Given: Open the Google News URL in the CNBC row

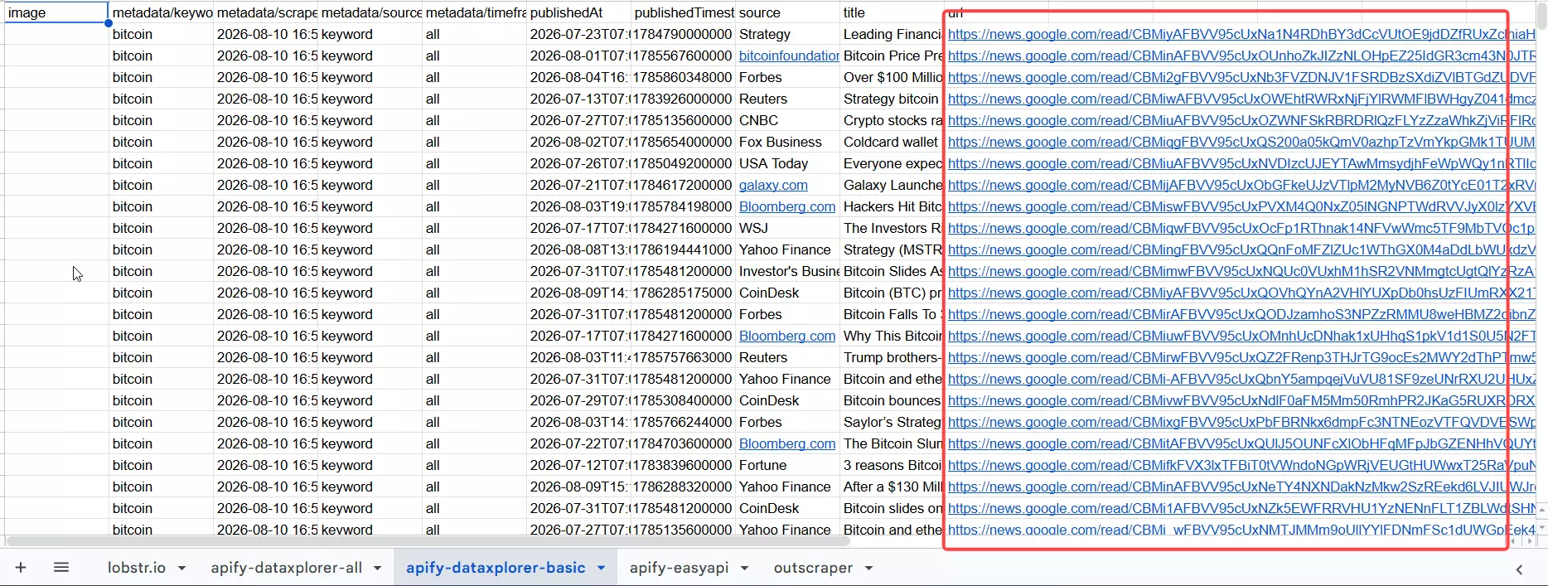Looking at the screenshot, I should point(1241,120).
